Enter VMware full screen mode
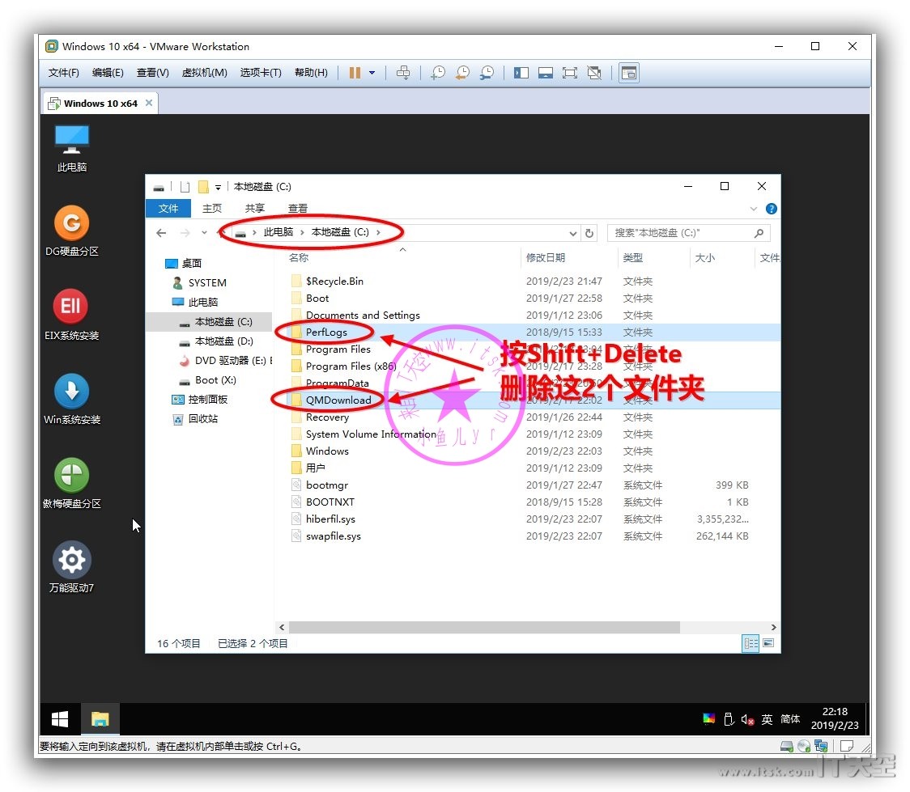Image resolution: width=910 pixels, height=792 pixels. (x=570, y=73)
